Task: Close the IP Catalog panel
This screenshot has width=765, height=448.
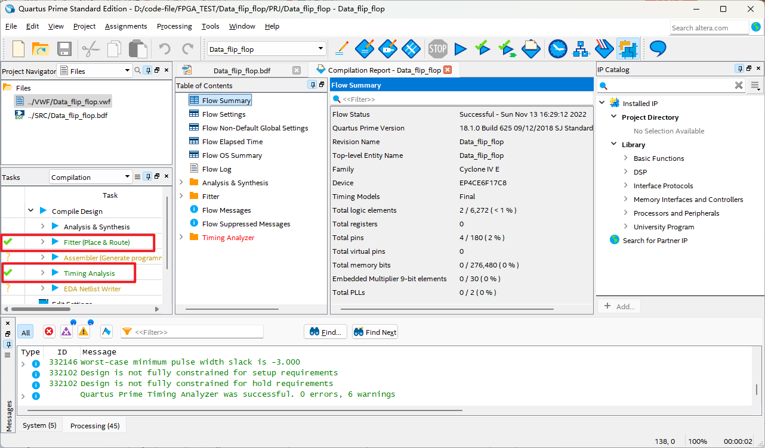Action: click(x=758, y=69)
